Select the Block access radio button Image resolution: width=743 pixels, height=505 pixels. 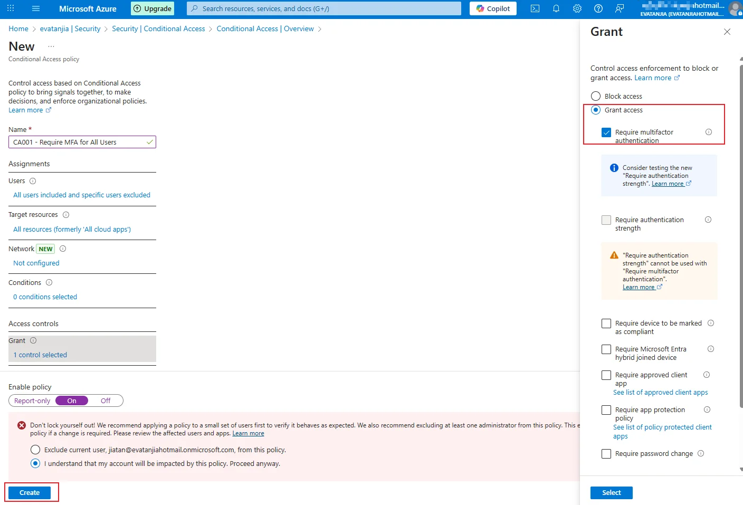(x=596, y=96)
